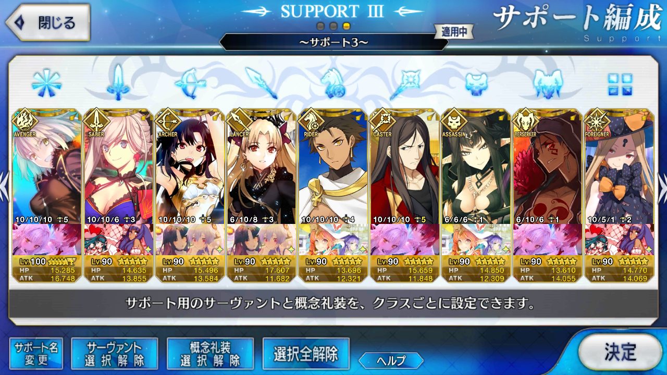Viewport: 667px width, 375px height.
Task: Open the Foreigner servant's craft essence thumbnail
Action: 620,240
